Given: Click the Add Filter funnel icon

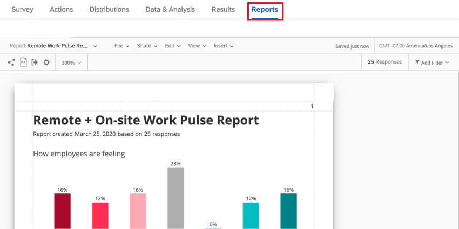Looking at the screenshot, I should (417, 62).
